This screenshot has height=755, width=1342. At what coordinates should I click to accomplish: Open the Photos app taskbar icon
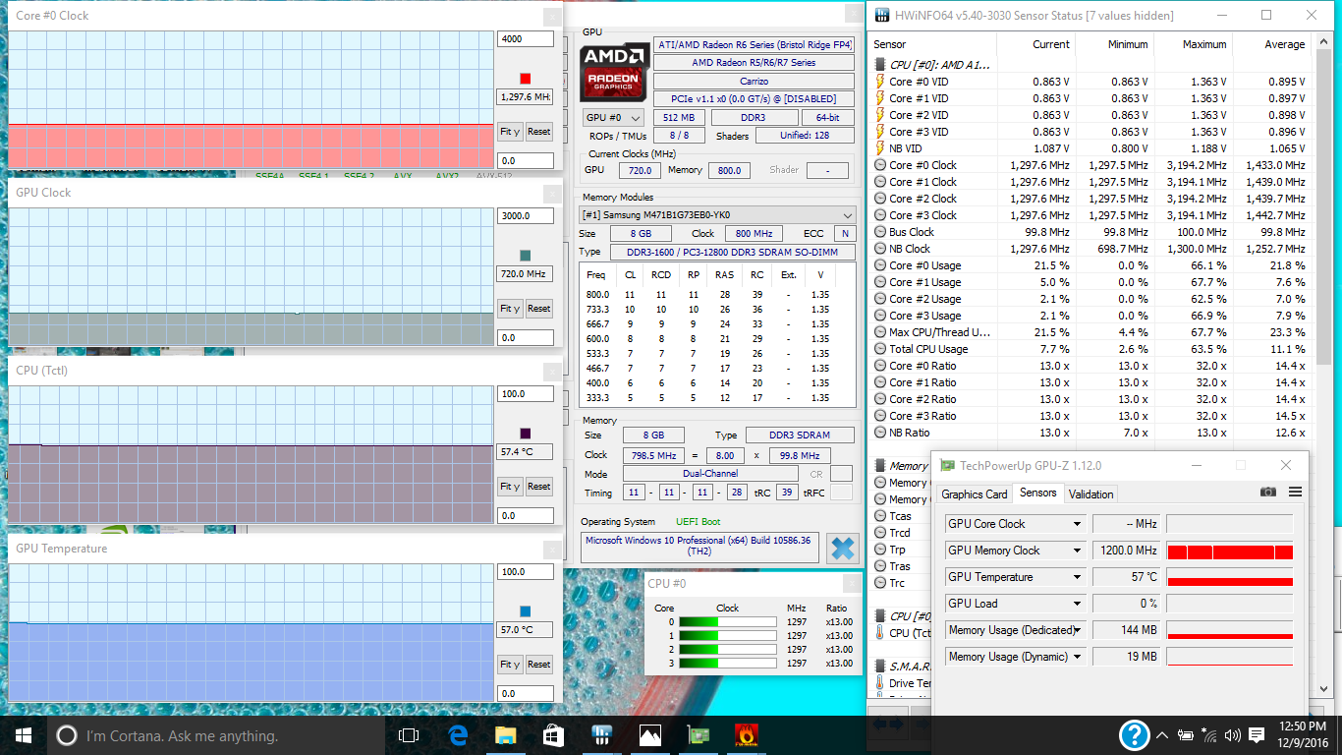(x=649, y=734)
